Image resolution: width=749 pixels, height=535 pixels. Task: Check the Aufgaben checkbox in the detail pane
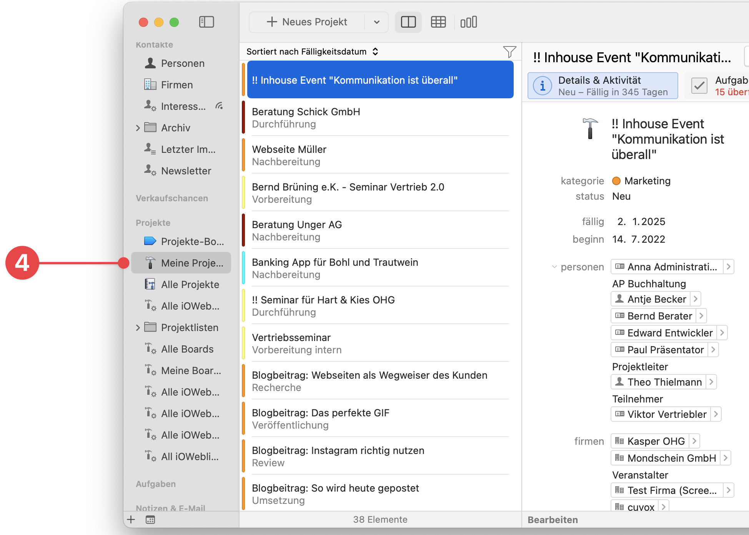coord(699,85)
